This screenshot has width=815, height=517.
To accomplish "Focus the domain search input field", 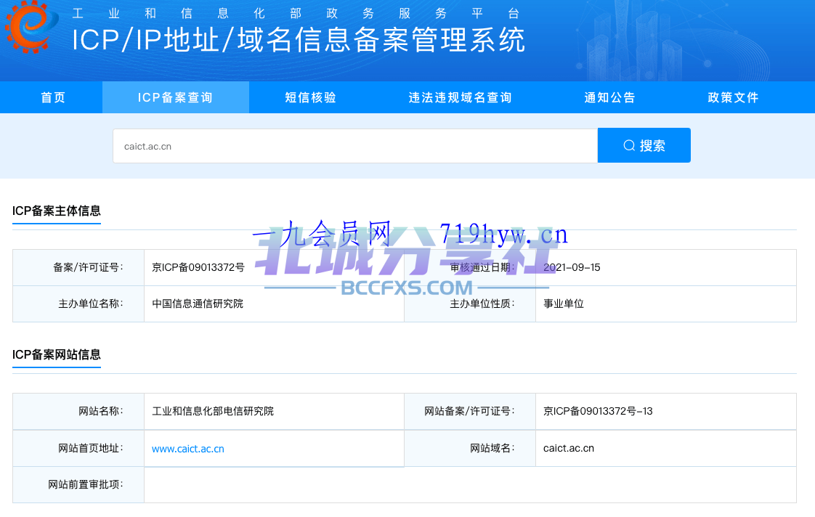I will 355,146.
